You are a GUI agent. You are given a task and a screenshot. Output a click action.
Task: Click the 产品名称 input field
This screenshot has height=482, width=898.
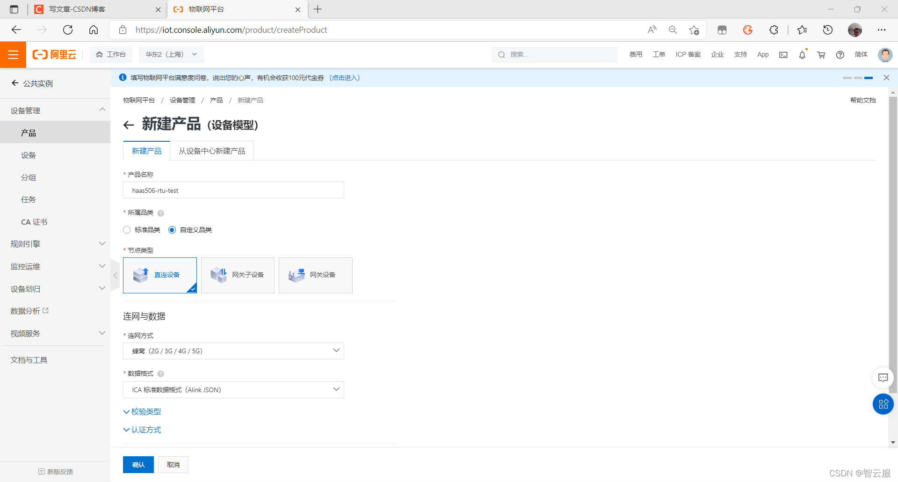tap(233, 190)
